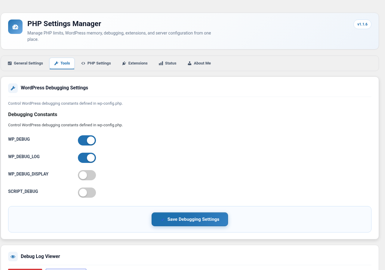385x270 pixels.
Task: Click the plugin description under the title
Action: coord(119,36)
